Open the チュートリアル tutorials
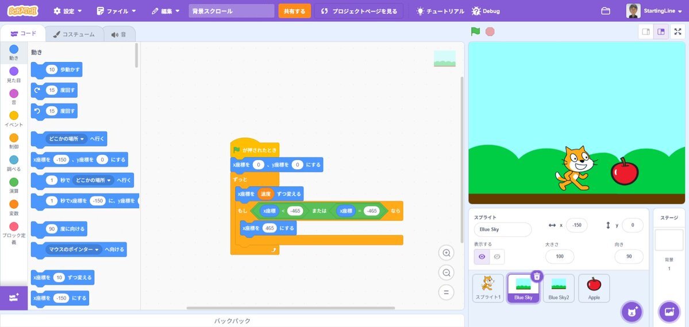Image resolution: width=689 pixels, height=327 pixels. coord(440,11)
